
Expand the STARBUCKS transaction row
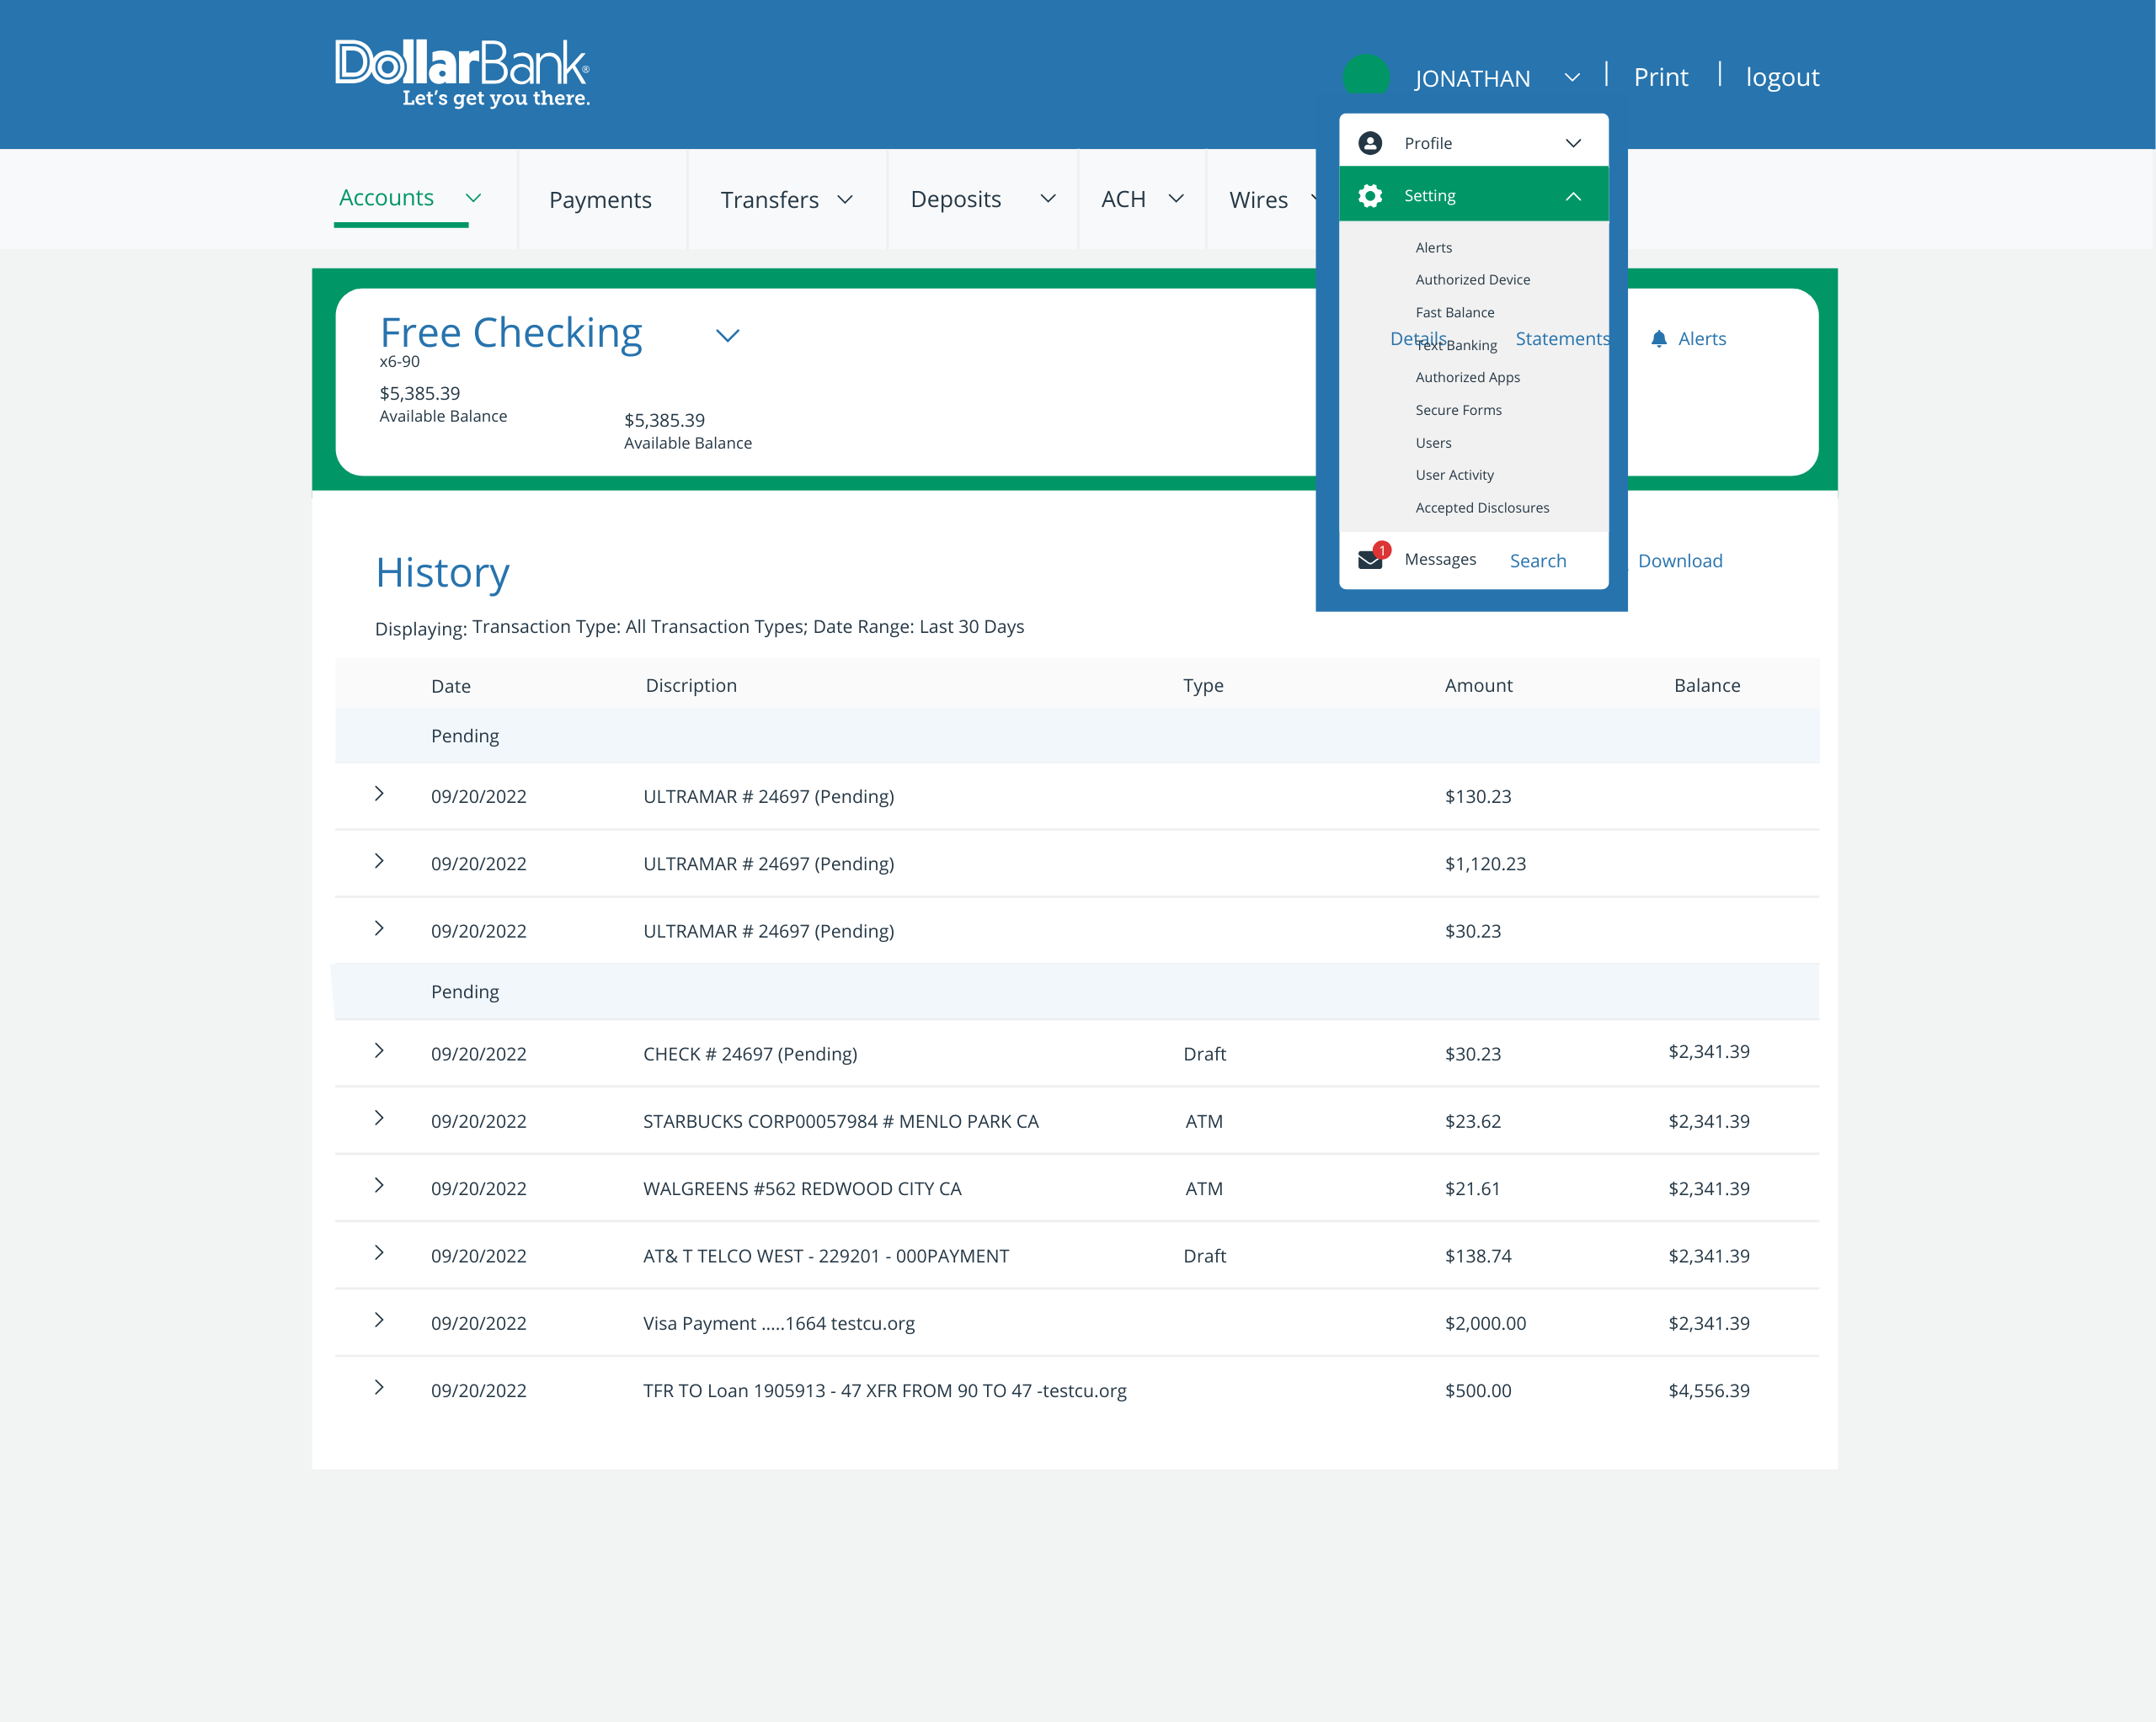[x=379, y=1119]
